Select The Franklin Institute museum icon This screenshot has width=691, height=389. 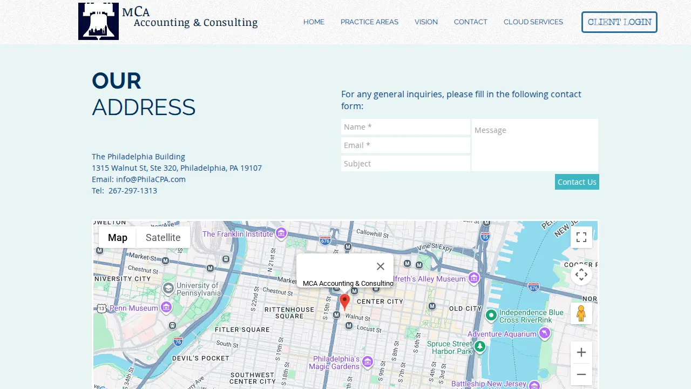pyautogui.click(x=281, y=233)
